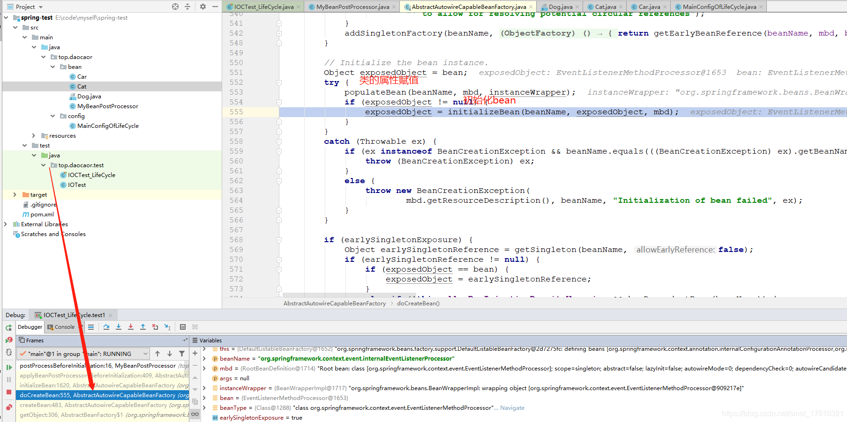Toggle the fold marker at line 552
Screen dimensions: 847x422
(x=279, y=82)
